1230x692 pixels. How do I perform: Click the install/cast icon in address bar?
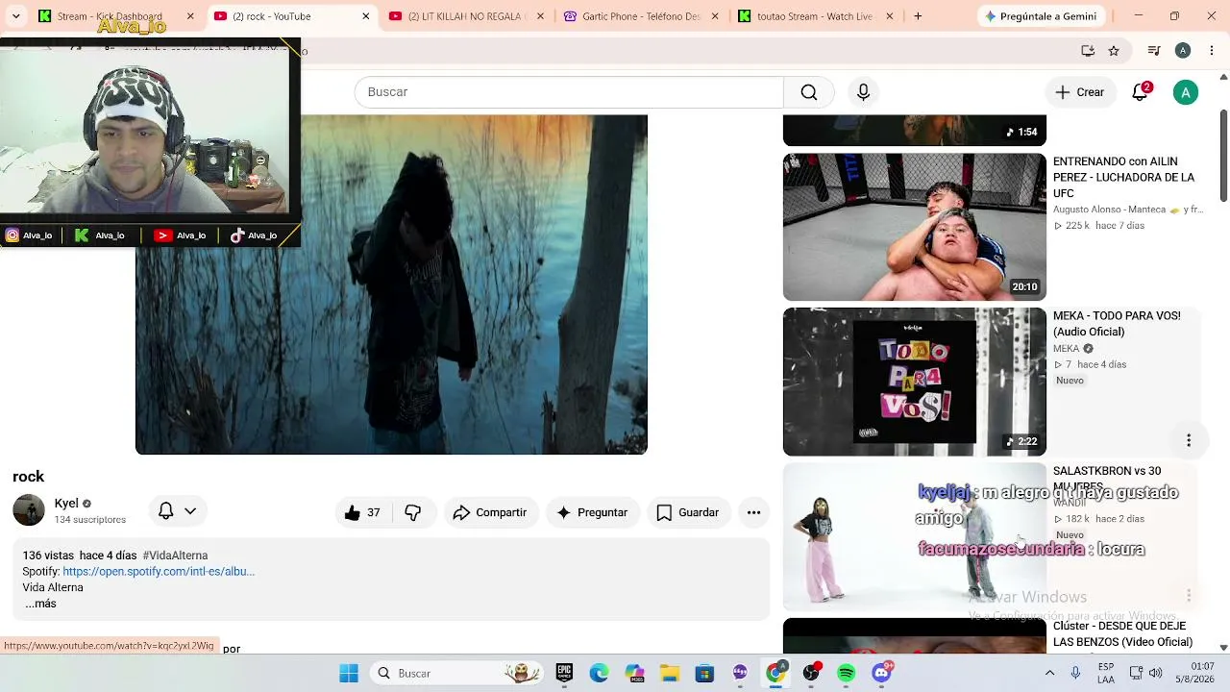1088,51
